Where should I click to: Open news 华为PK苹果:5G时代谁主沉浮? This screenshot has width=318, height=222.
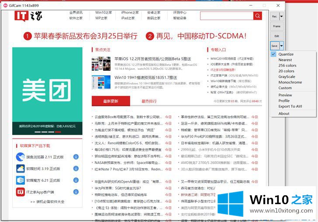118,188
